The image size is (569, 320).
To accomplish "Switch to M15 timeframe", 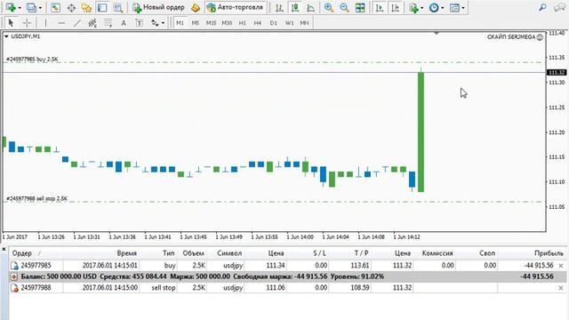I will (211, 23).
